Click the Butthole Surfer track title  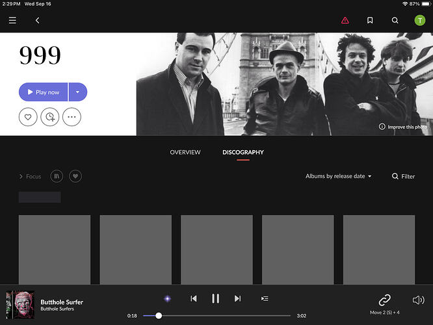point(62,302)
